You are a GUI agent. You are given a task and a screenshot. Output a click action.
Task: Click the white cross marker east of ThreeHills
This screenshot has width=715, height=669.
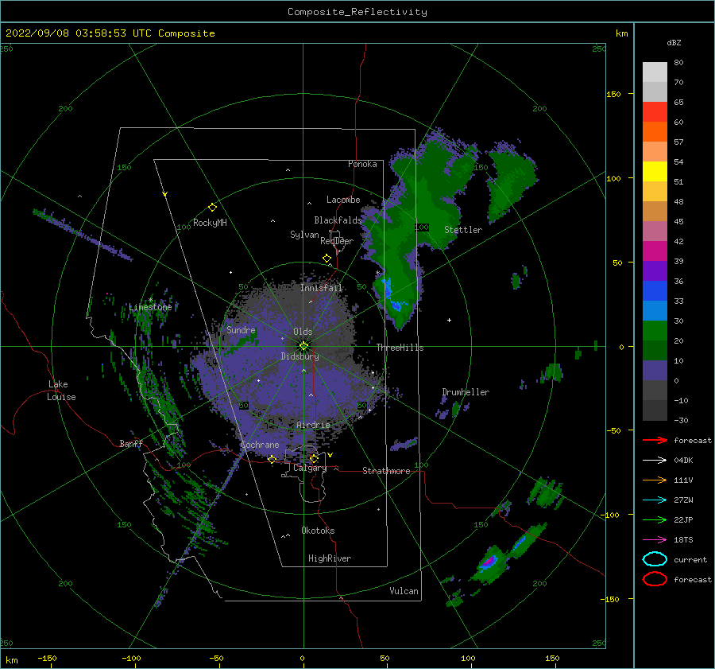click(449, 320)
